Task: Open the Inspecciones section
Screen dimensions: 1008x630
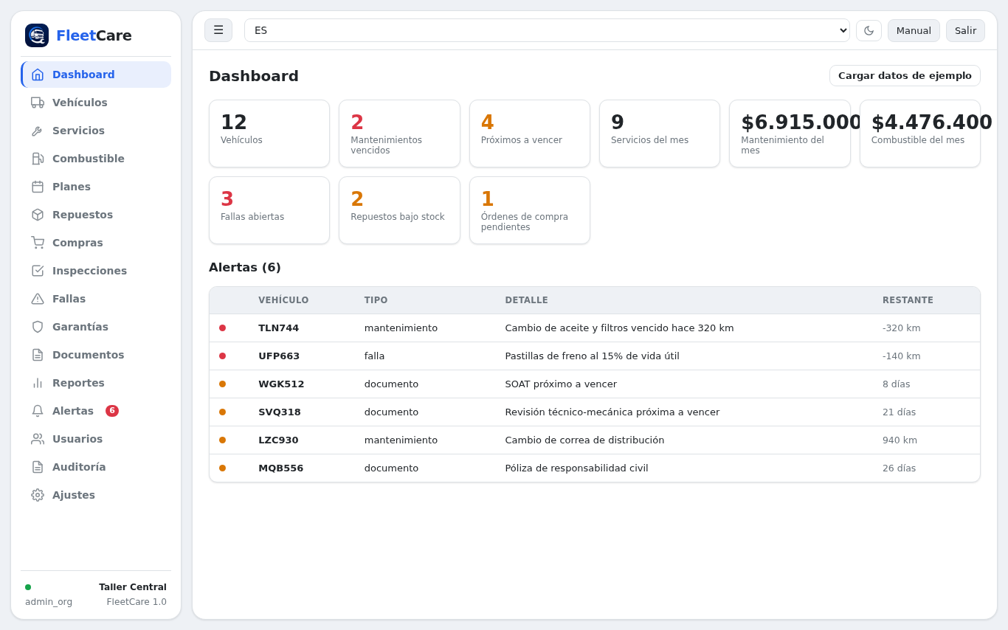Action: click(96, 271)
